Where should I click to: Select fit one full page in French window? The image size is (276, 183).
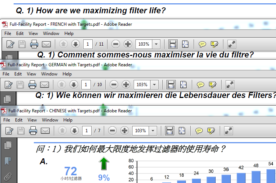pyautogui.click(x=185, y=44)
